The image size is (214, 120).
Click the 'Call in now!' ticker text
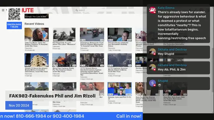[x=129, y=116]
